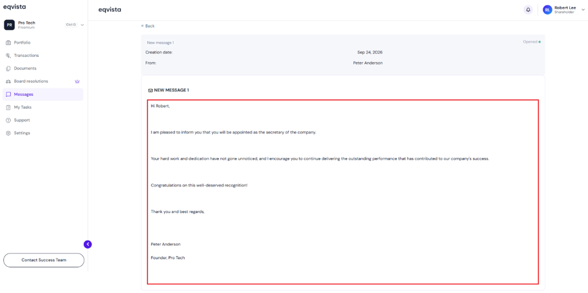Click the Pro Tech PR company logo

tap(9, 25)
